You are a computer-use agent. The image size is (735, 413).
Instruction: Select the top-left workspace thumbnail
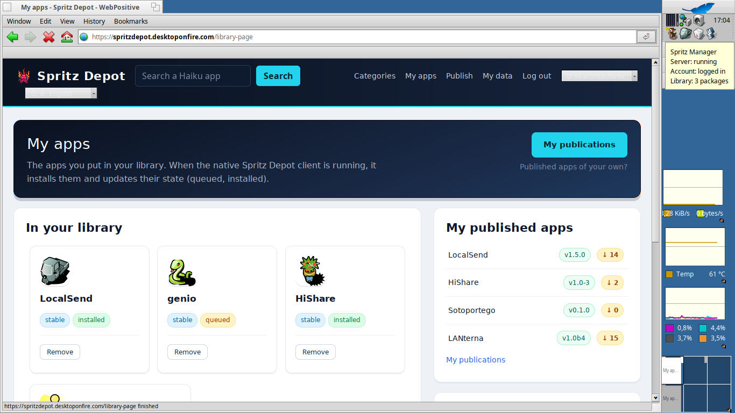[672, 370]
